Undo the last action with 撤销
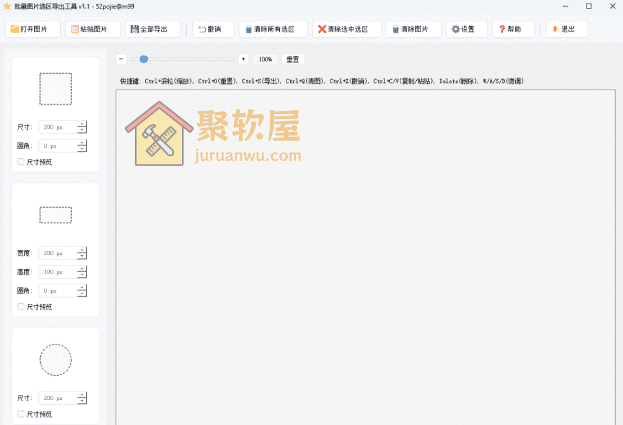Viewport: 623px width, 425px height. 212,29
